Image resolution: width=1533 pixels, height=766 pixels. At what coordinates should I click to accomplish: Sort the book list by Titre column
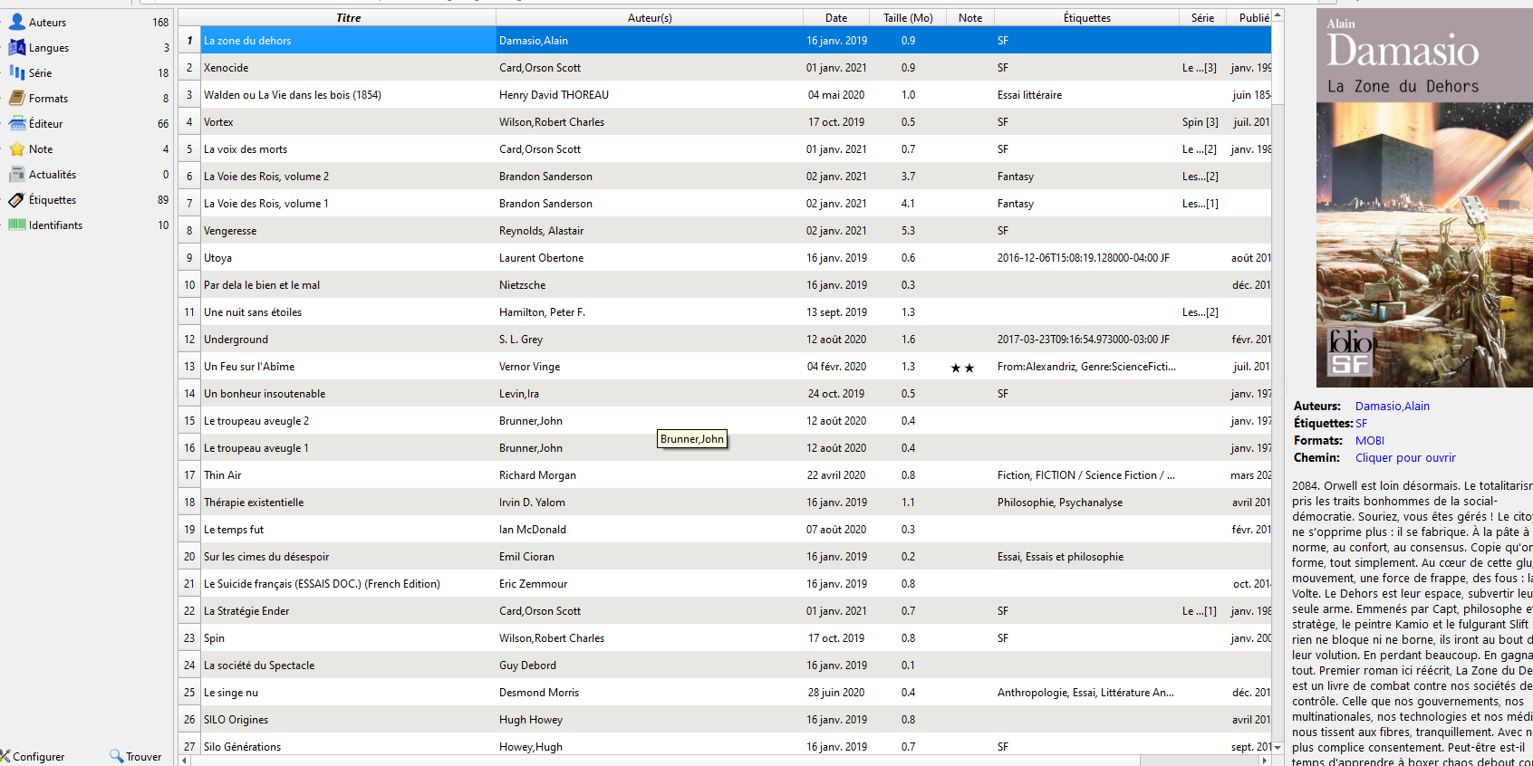(348, 17)
